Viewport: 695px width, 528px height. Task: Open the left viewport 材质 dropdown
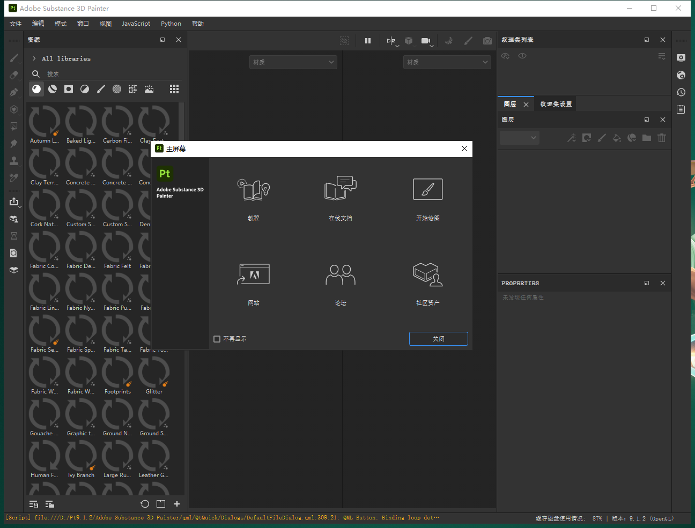[x=293, y=62]
